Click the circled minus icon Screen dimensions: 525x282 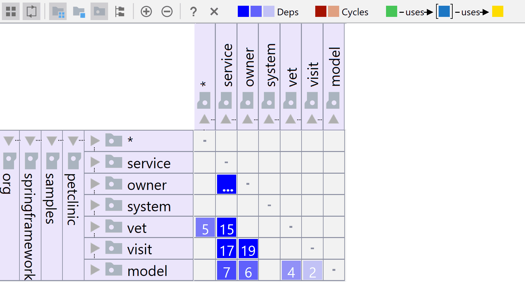click(x=167, y=12)
